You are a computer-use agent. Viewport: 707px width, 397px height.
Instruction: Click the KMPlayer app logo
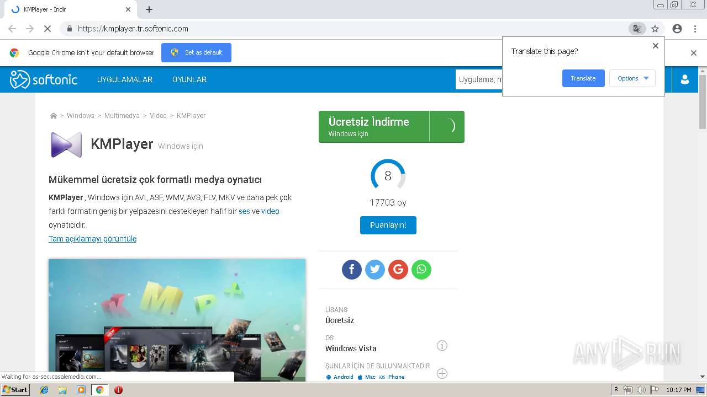(x=66, y=145)
